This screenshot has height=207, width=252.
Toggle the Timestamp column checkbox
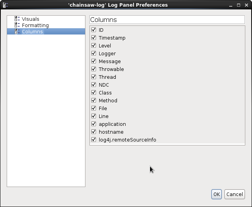coord(94,38)
